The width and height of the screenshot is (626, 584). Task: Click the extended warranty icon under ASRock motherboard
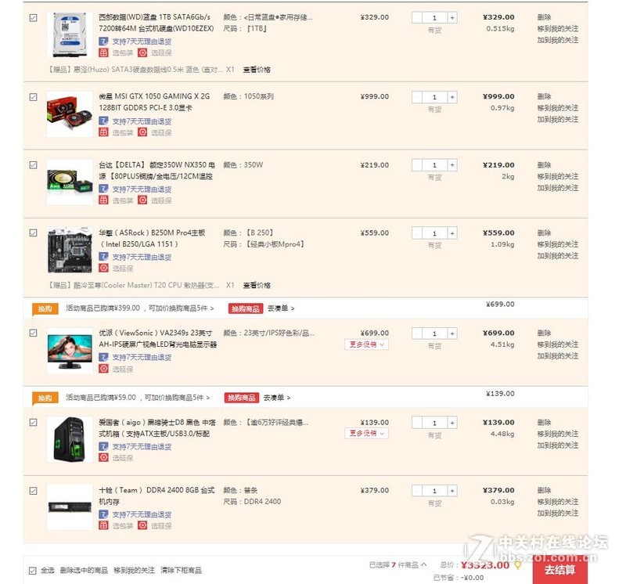pyautogui.click(x=103, y=268)
